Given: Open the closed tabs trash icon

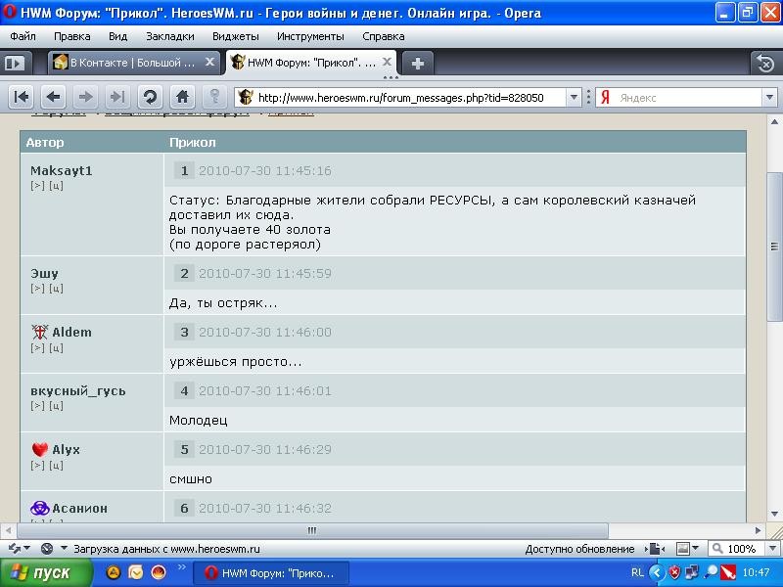Looking at the screenshot, I should click(764, 63).
